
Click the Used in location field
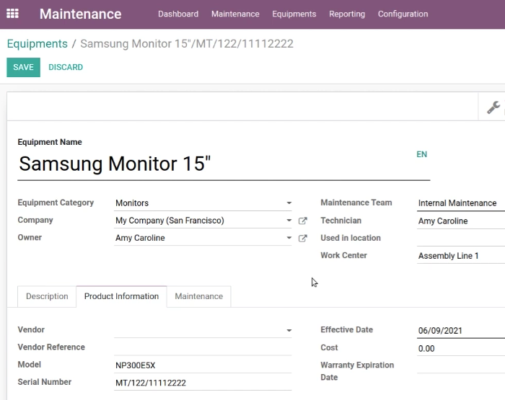(x=461, y=238)
